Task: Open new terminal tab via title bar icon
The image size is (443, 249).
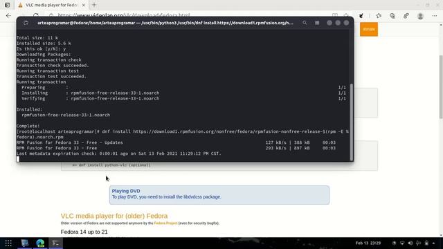Action: [26, 23]
